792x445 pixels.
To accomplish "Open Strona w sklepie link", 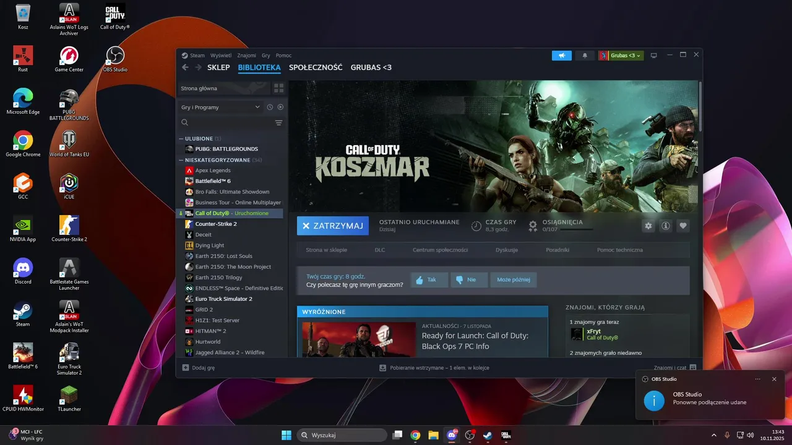I will click(326, 250).
